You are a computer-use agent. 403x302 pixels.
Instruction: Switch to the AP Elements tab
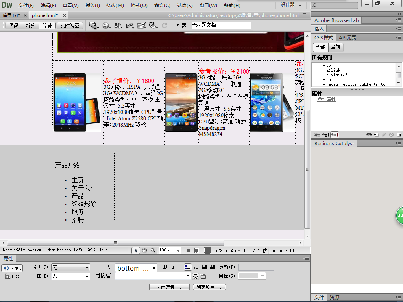(347, 37)
